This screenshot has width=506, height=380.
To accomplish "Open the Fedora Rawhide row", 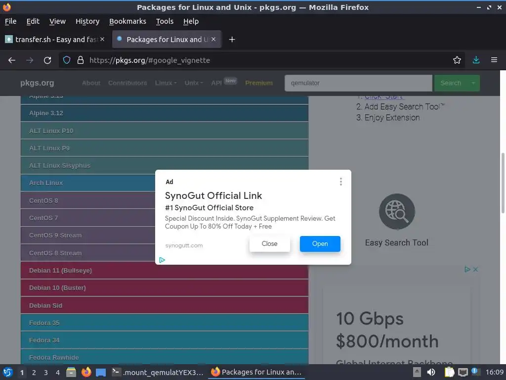I will click(x=164, y=357).
